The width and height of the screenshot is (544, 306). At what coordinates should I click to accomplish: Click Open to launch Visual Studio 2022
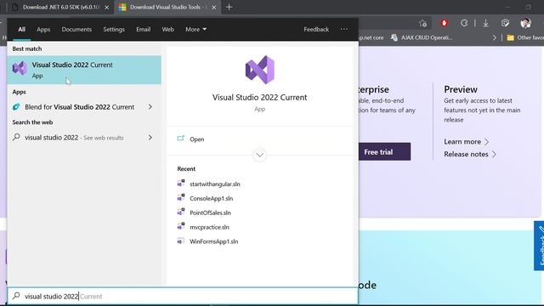tap(196, 139)
